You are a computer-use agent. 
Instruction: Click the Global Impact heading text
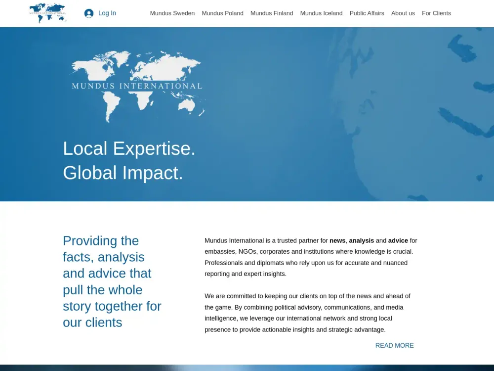coord(123,173)
